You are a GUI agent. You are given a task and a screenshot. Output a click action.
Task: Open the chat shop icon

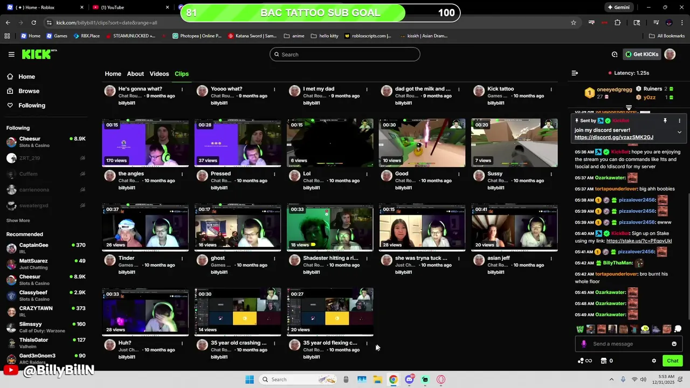coord(604,361)
